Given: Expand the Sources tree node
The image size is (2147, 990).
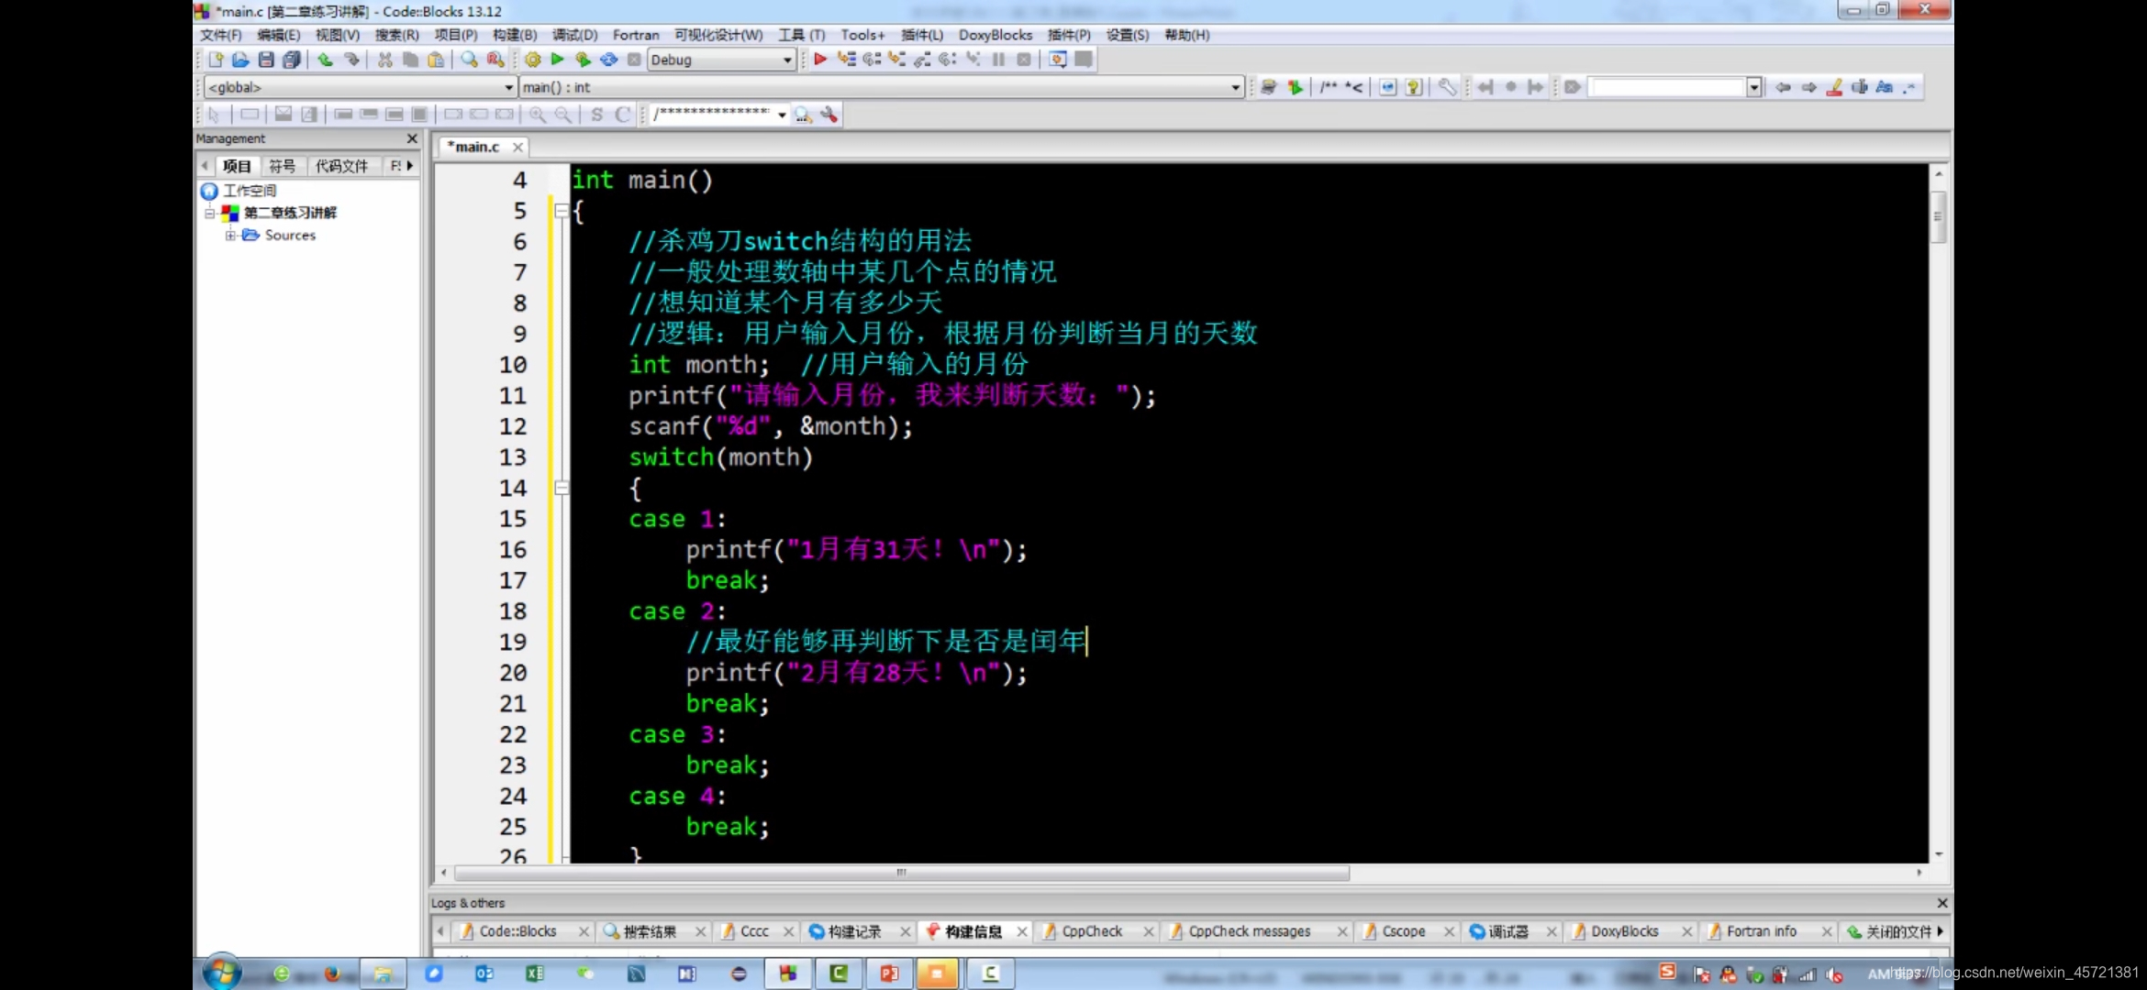Looking at the screenshot, I should tap(228, 234).
